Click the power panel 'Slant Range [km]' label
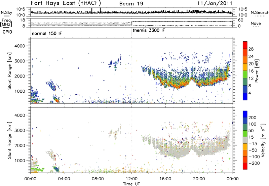Viewport: 269px width, 186px height. click(9, 71)
